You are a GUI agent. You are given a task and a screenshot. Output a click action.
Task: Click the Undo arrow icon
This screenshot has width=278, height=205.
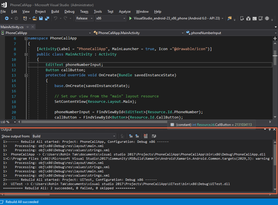56,18
